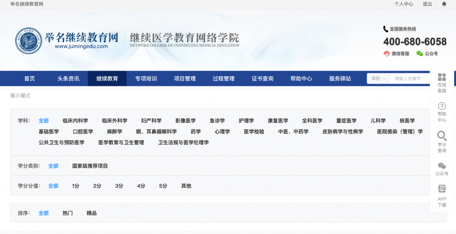Viewport: 456px width, 234px height.
Task: Expand the 课程 search type dropdown
Action: (x=378, y=78)
